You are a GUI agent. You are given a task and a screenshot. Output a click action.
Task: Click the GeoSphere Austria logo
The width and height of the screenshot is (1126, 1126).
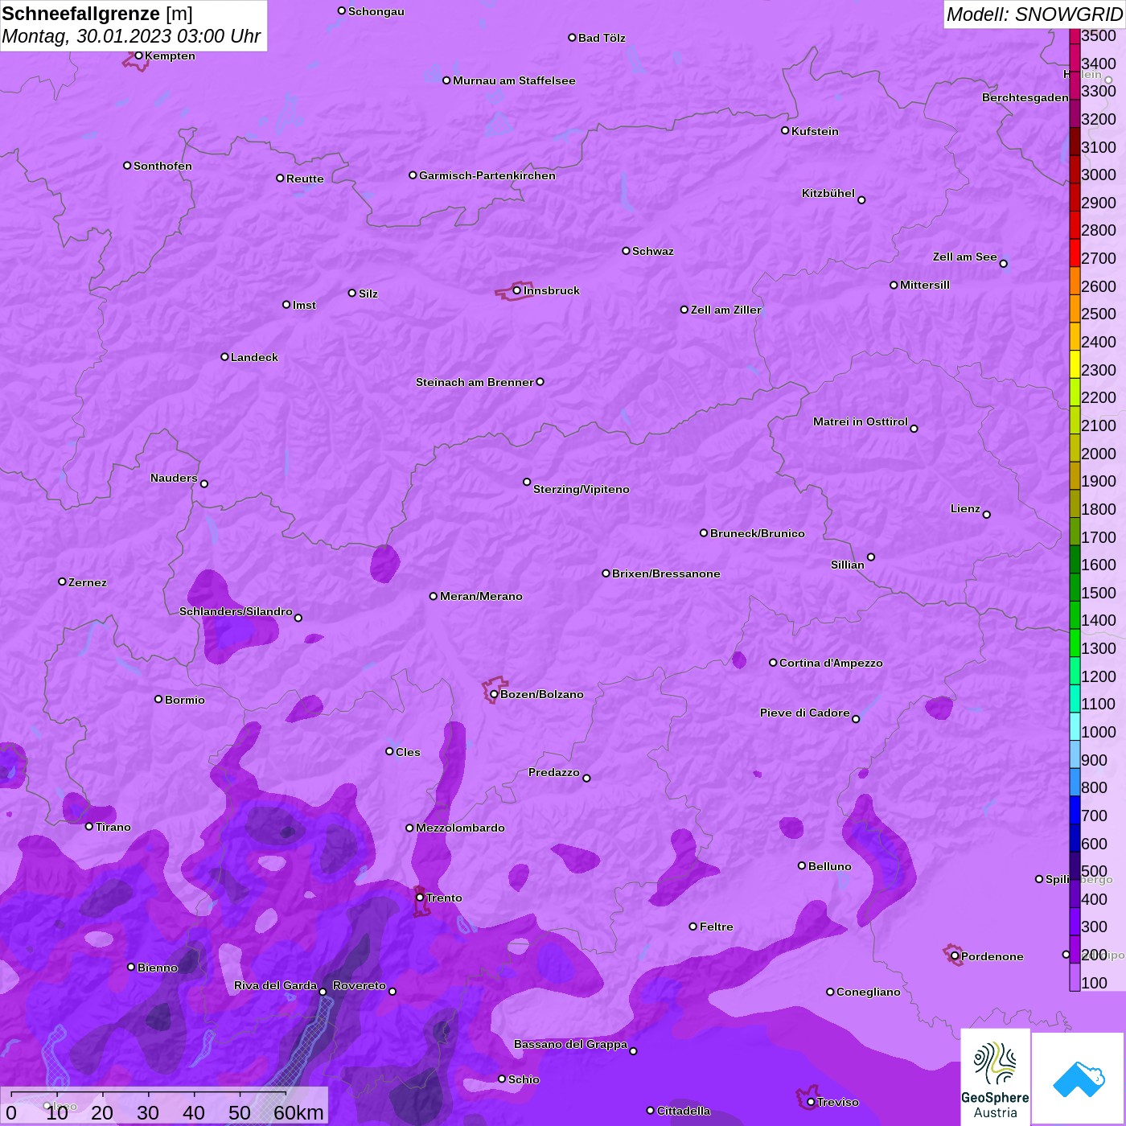pos(995,1076)
